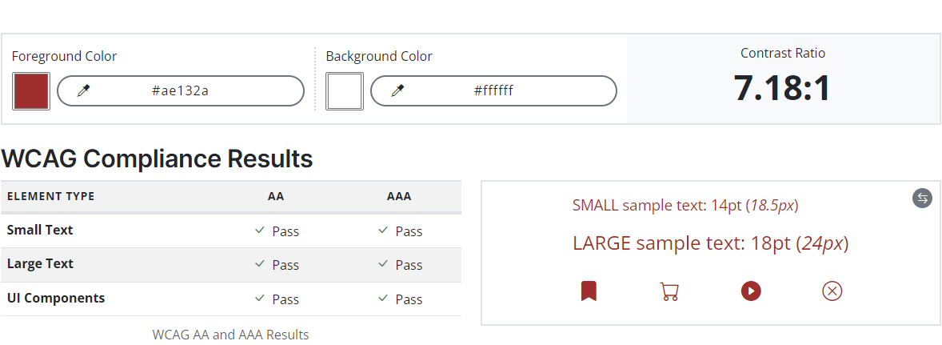The image size is (942, 345).
Task: Select the Small Text row label
Action: click(40, 231)
